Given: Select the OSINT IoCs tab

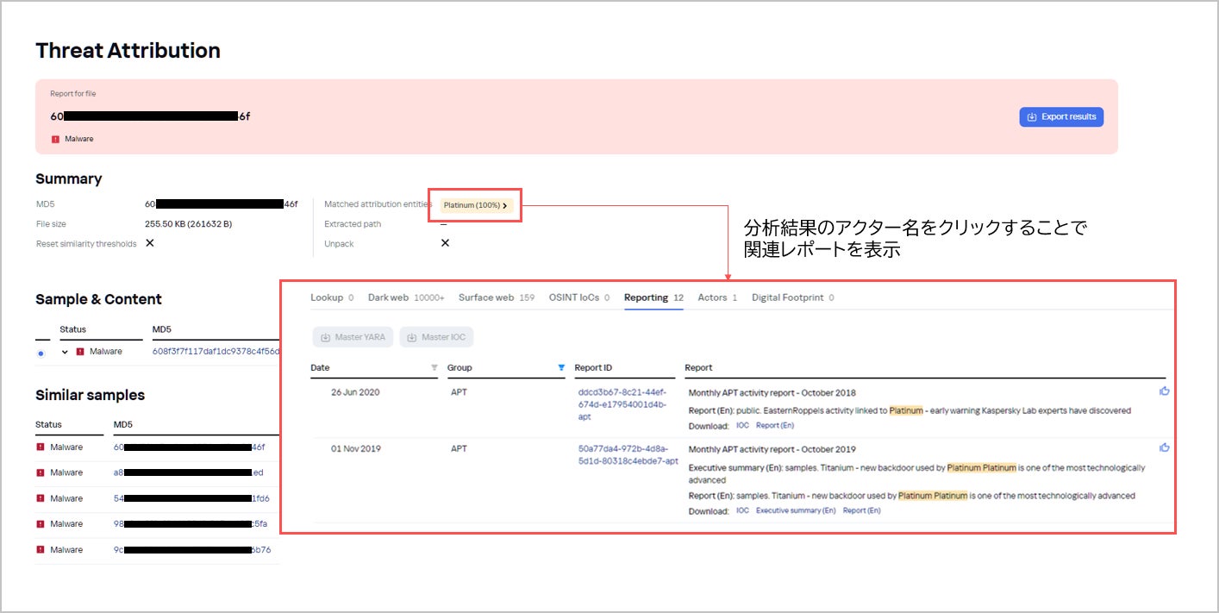Looking at the screenshot, I should tap(579, 297).
